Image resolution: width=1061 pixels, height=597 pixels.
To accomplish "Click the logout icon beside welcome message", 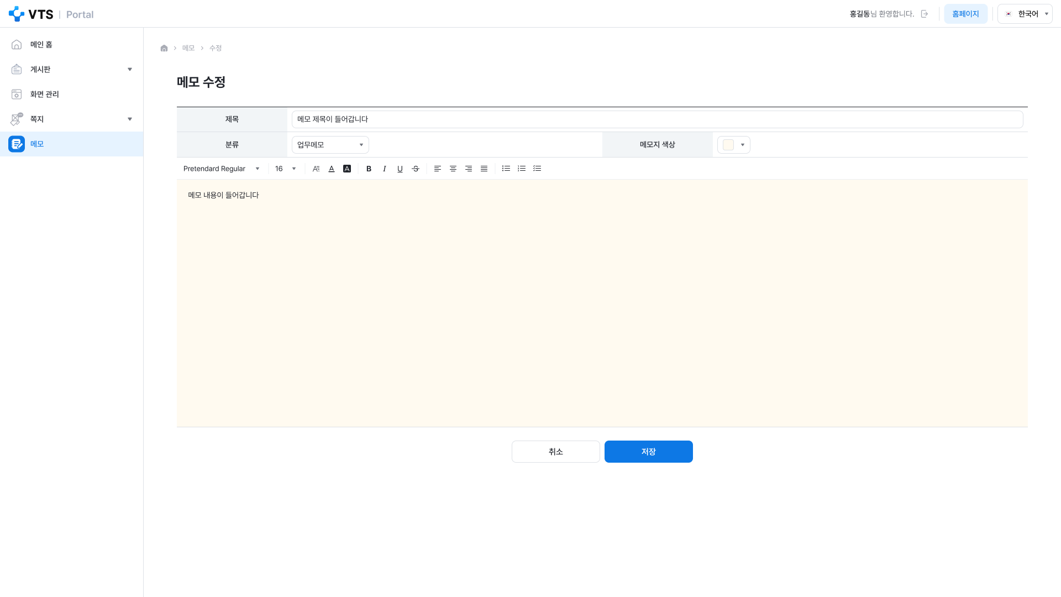I will tap(925, 14).
